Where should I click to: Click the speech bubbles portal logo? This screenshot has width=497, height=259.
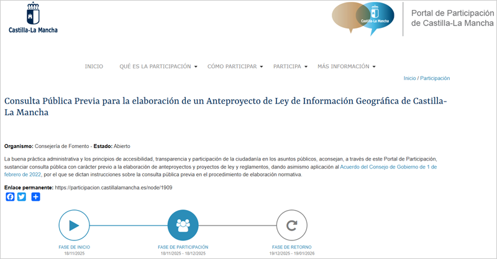coord(363,19)
